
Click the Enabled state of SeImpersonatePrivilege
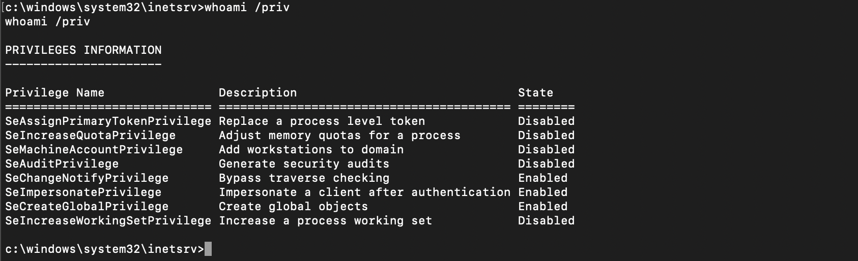click(x=542, y=192)
